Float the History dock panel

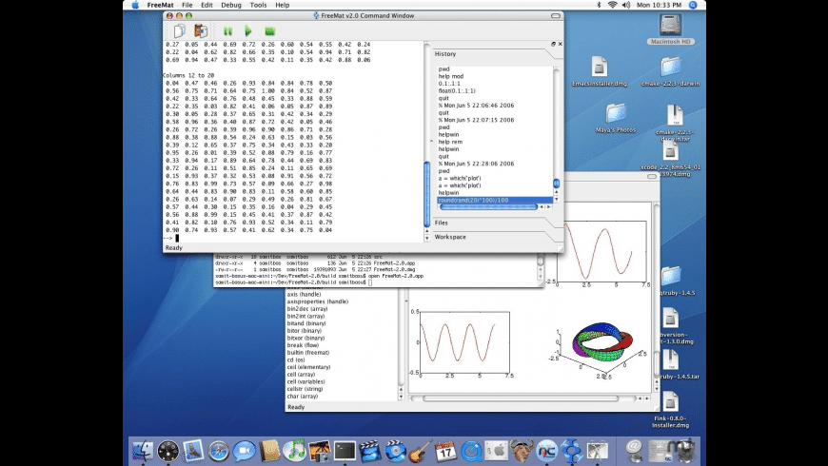(553, 45)
